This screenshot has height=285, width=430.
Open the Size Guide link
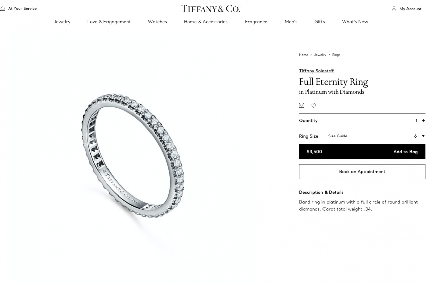[338, 136]
